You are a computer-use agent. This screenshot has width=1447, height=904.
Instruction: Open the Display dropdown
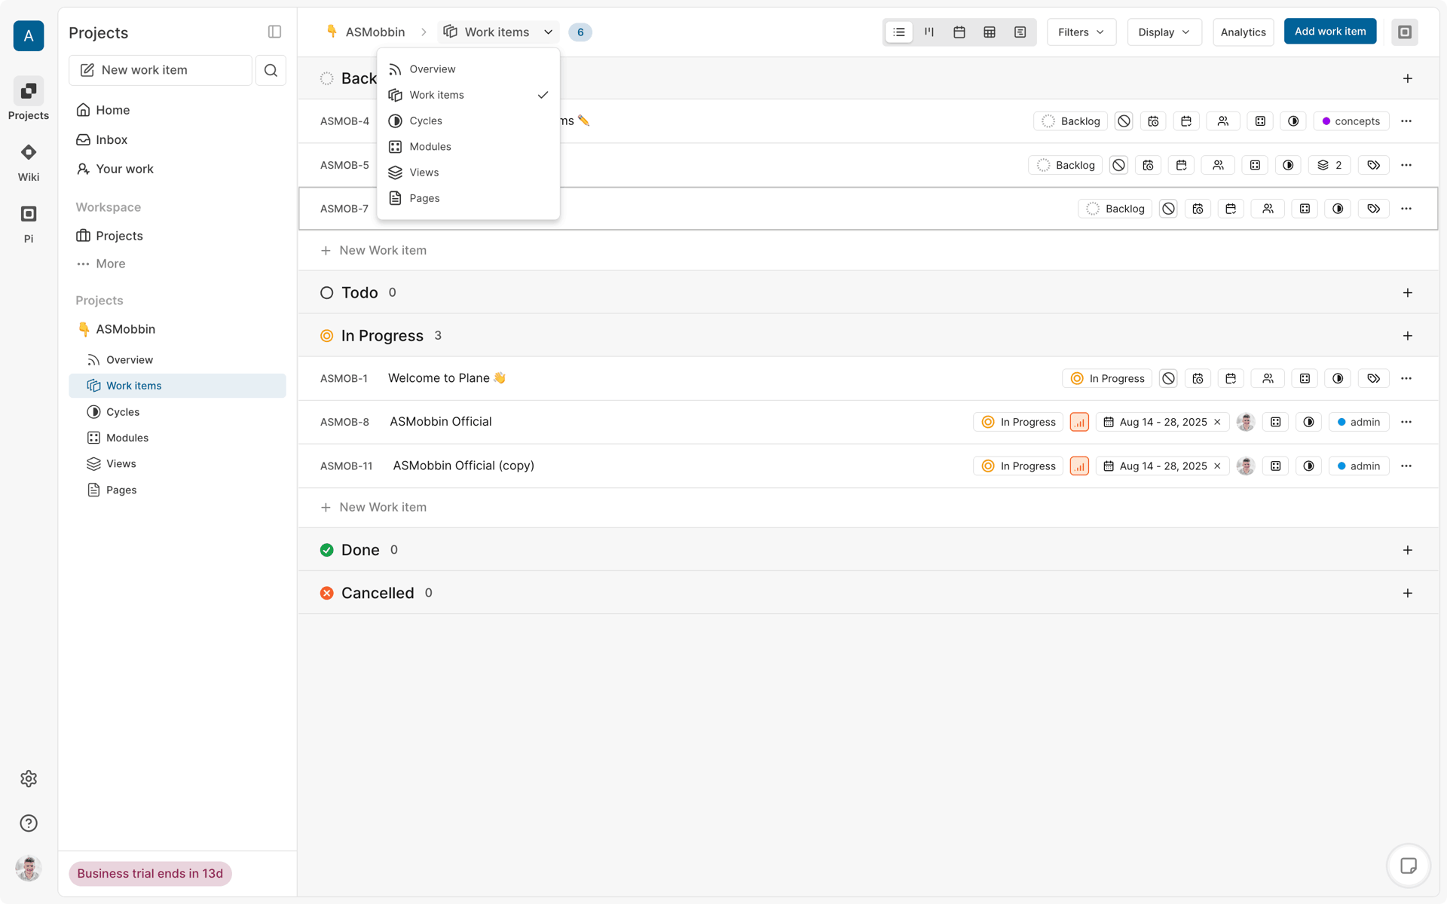tap(1164, 32)
